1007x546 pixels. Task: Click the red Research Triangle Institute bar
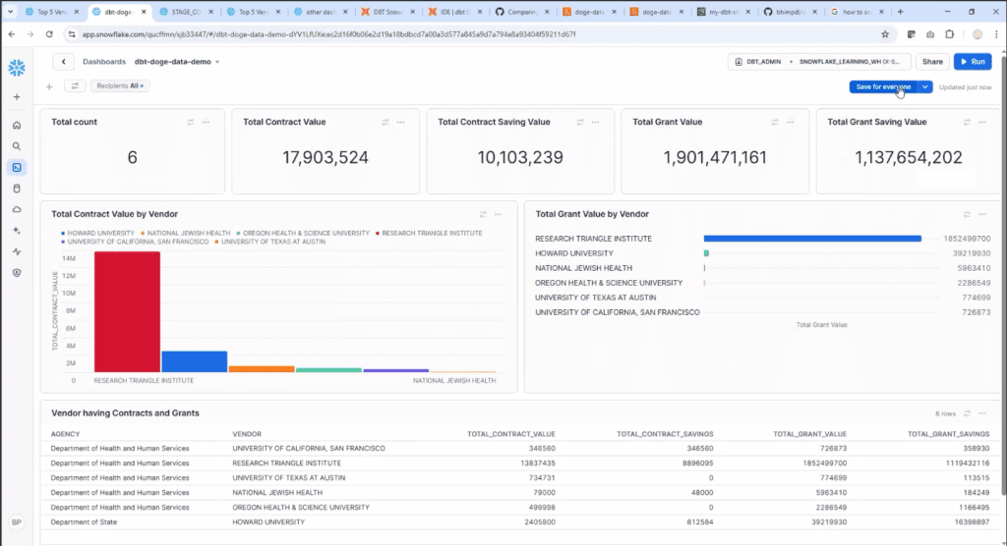coord(127,312)
